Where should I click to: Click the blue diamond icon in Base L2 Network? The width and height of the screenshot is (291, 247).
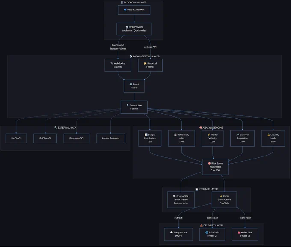pos(125,9)
